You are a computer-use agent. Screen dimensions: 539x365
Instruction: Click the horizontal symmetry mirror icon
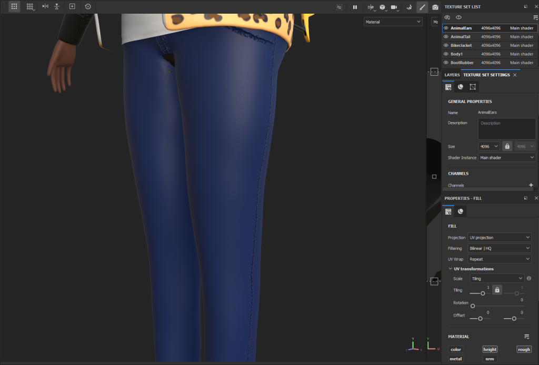[45, 6]
